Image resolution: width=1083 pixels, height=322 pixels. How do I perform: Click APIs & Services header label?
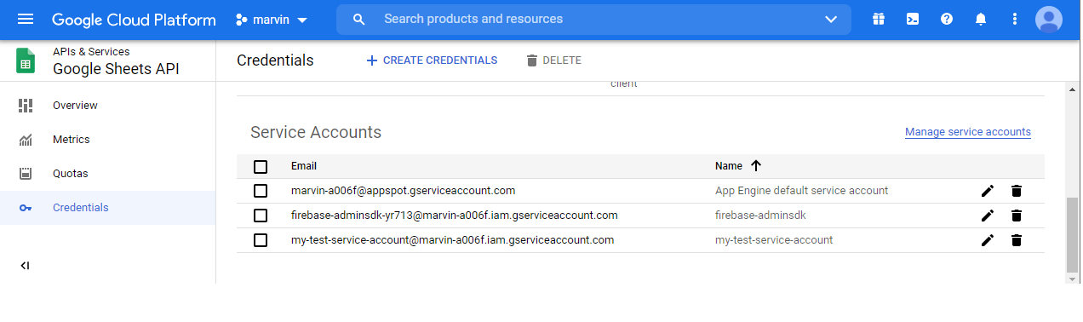91,52
